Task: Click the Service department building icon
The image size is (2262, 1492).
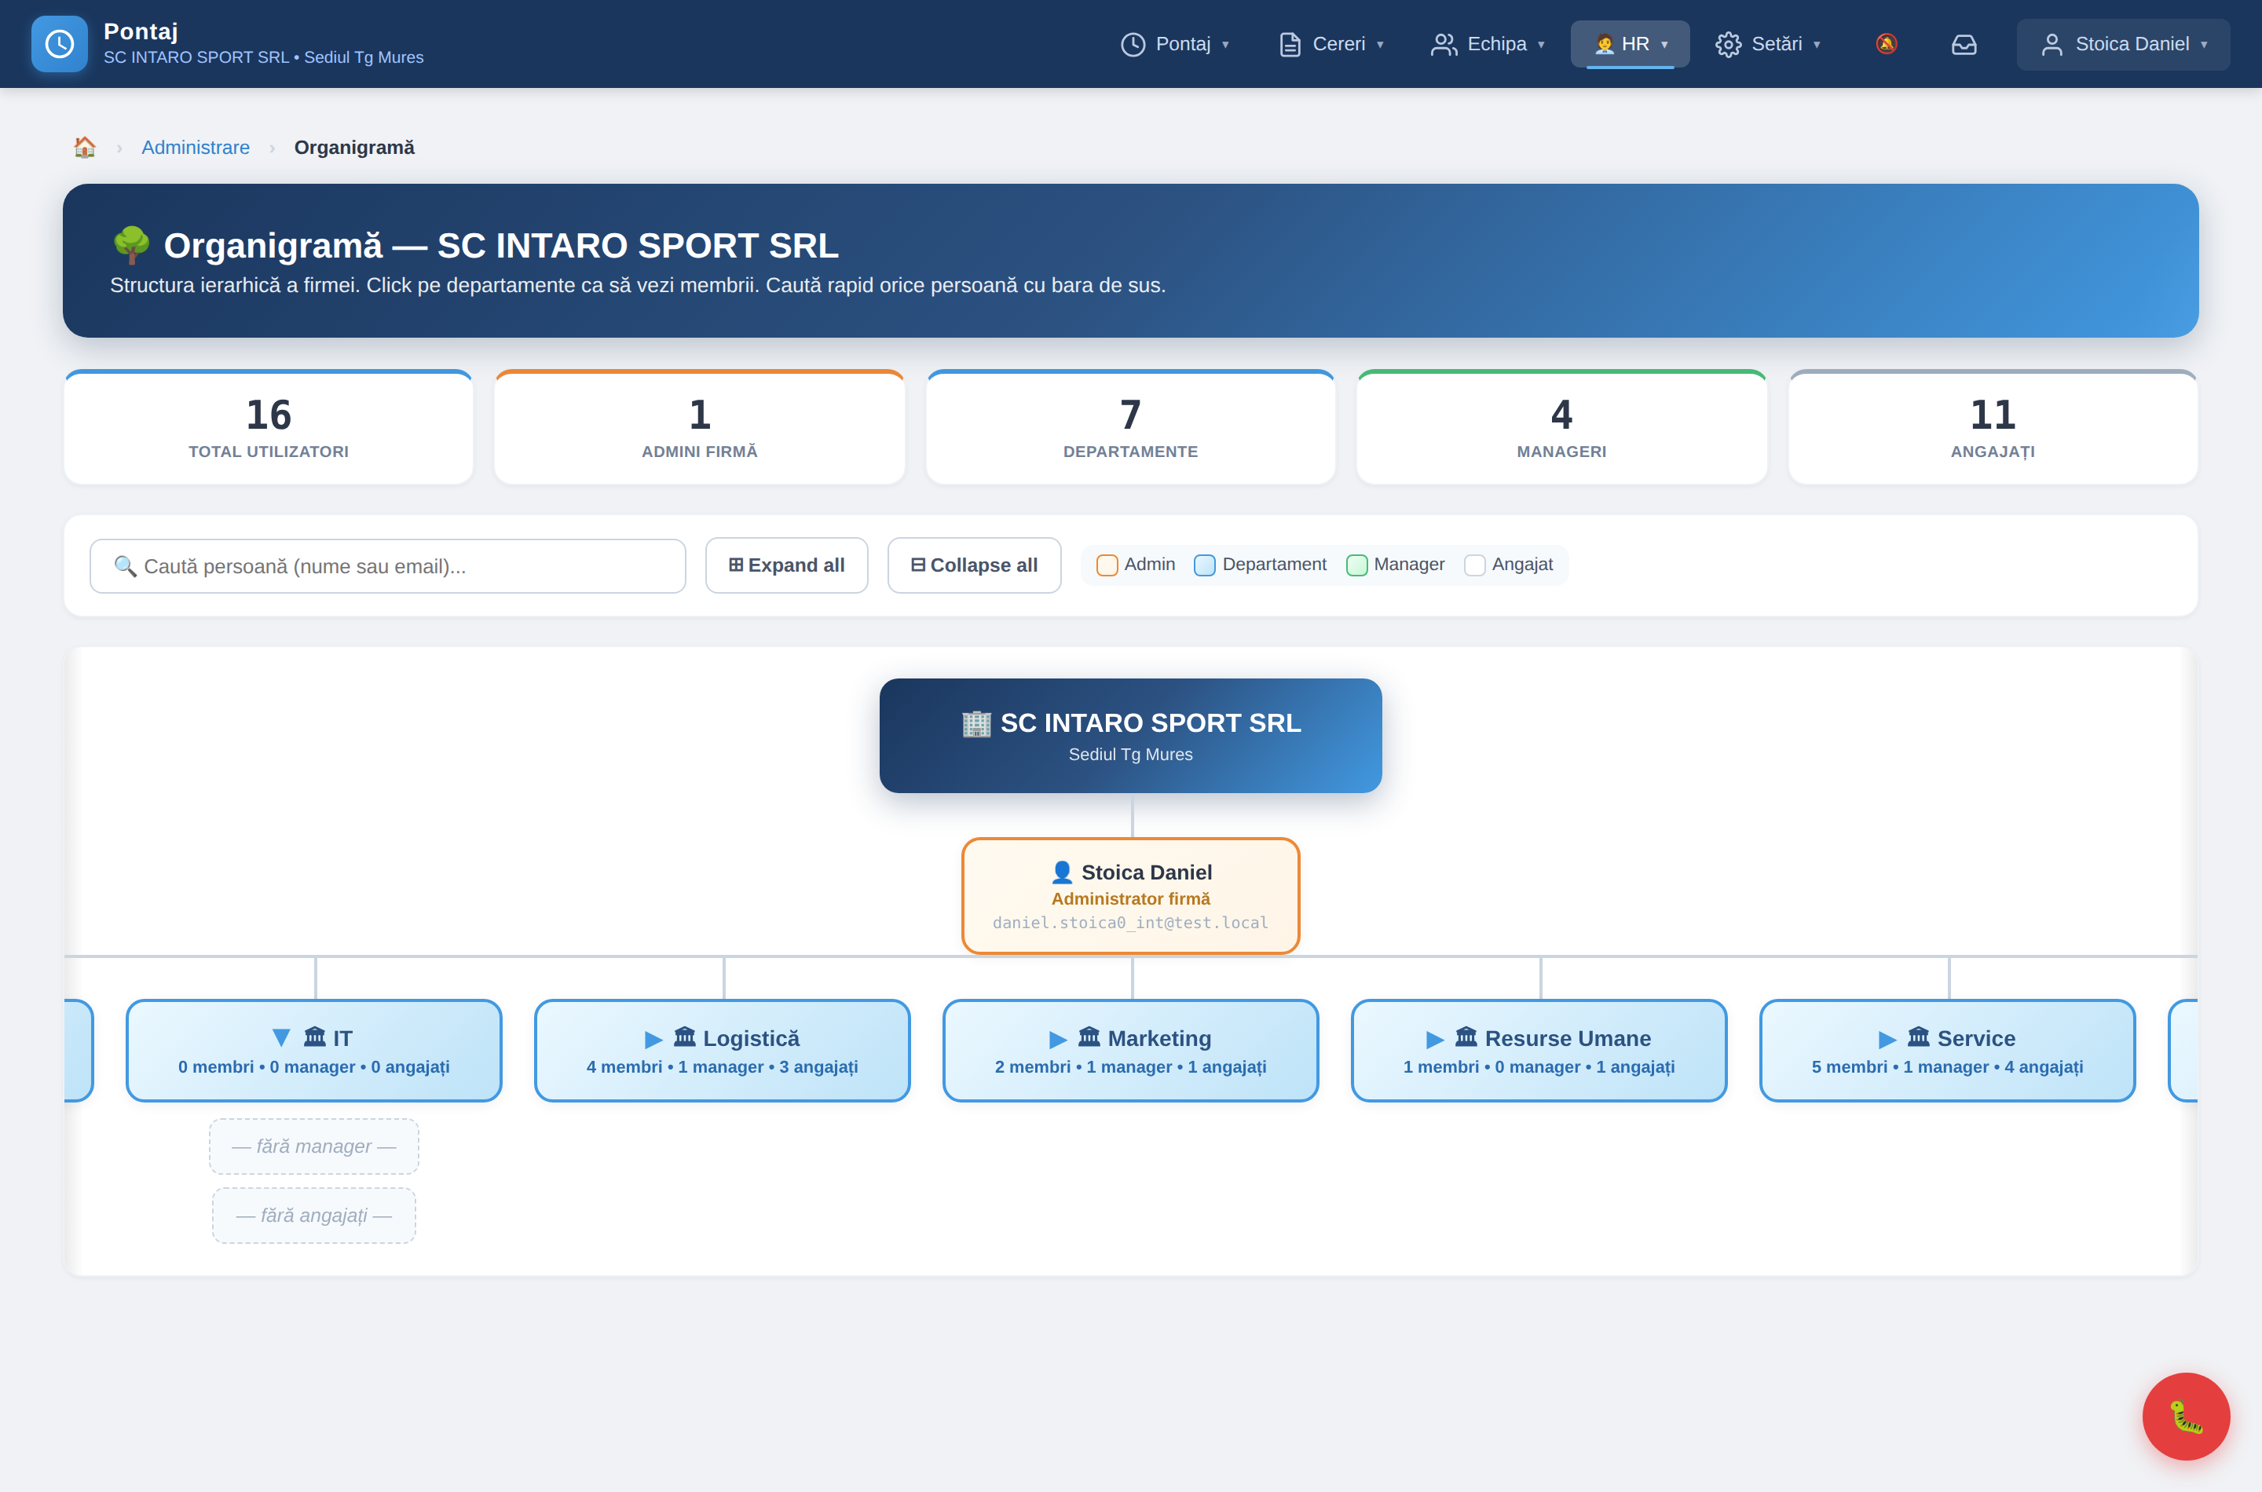Action: (x=1919, y=1037)
